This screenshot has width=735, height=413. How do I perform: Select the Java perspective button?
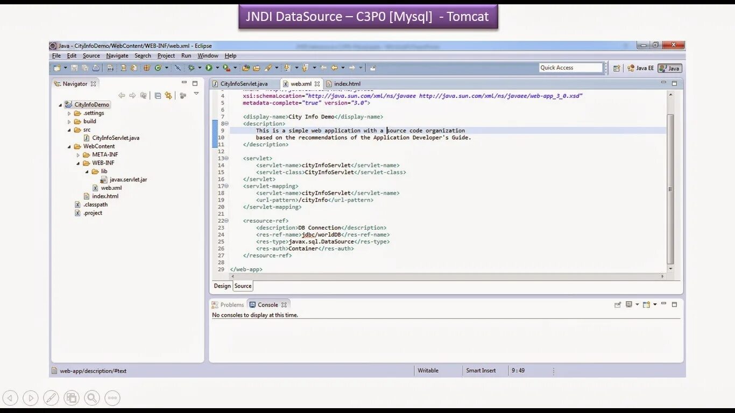click(x=670, y=68)
